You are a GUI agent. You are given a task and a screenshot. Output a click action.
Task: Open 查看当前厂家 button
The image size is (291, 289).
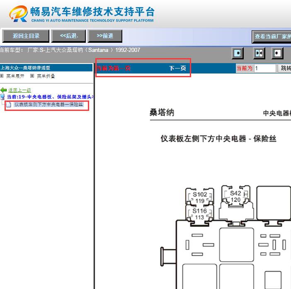(x=272, y=37)
